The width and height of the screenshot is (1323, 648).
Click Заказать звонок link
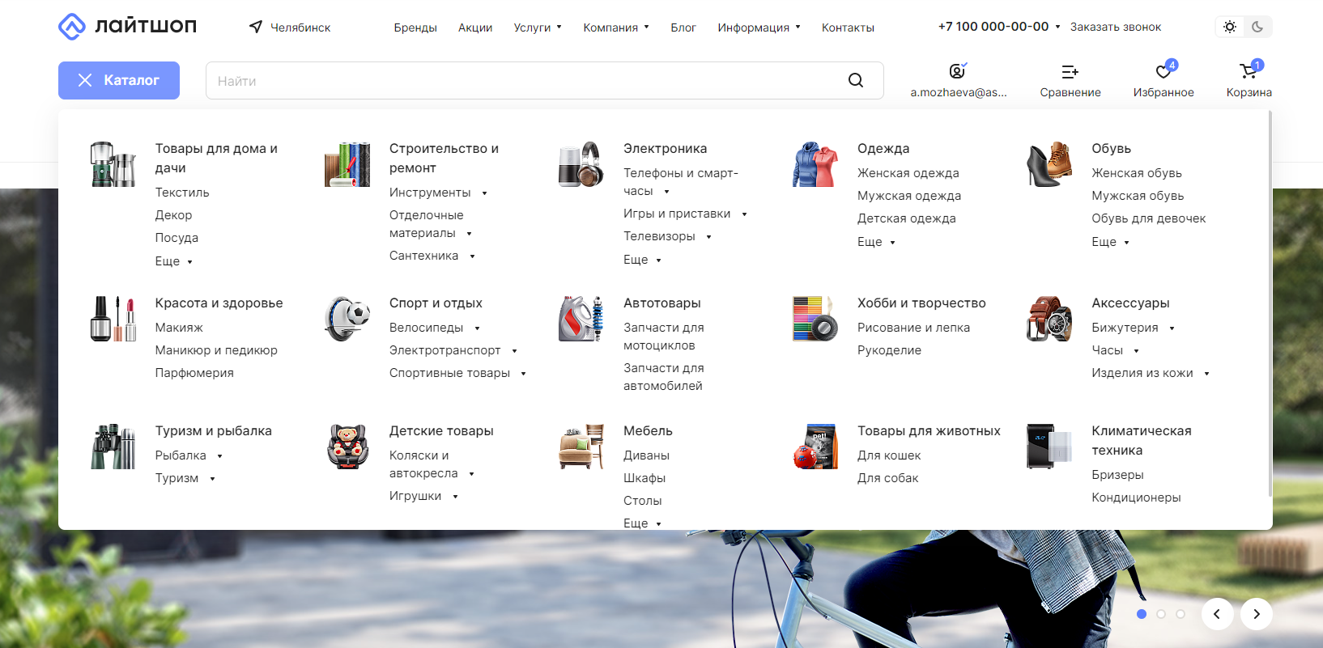(x=1116, y=27)
